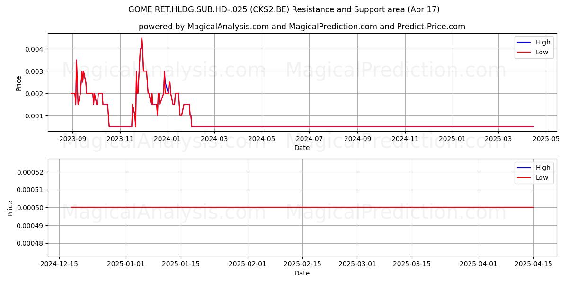
Task: Click the lower chart's 'Price' axis label
Action: click(11, 208)
